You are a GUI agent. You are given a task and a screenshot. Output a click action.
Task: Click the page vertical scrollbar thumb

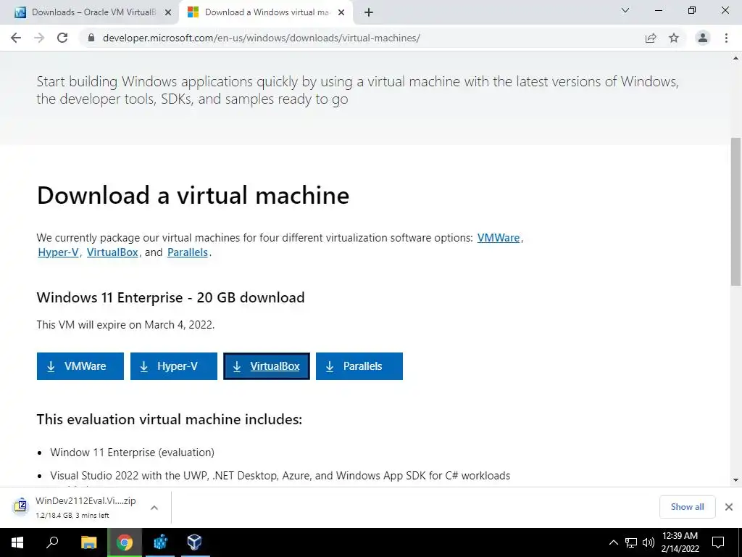735,212
